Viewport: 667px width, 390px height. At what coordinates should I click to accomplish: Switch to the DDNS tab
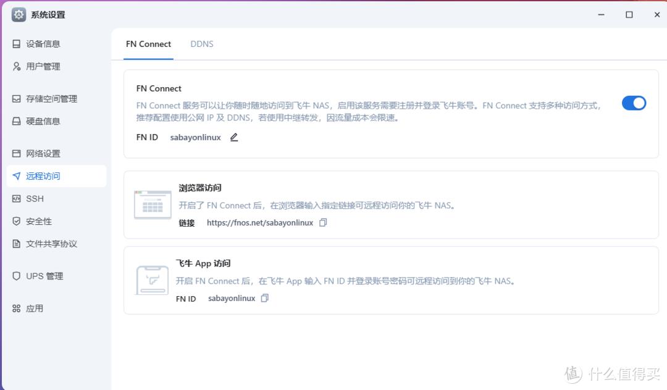tap(202, 44)
